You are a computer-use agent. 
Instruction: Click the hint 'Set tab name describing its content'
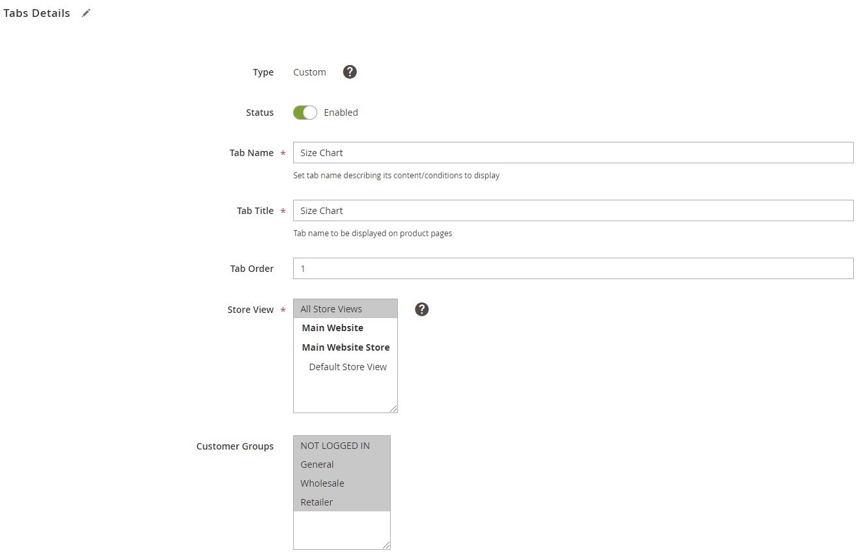396,176
